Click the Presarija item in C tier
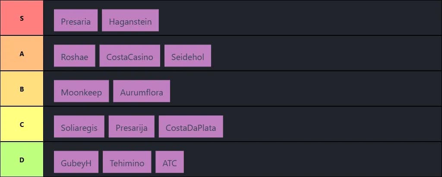Image resolution: width=442 pixels, height=177 pixels. coord(131,126)
